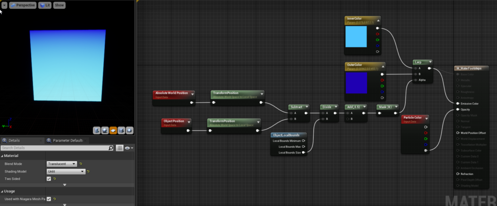Screen dimensions: 497x206
Task: Switch to the Parameter Defaults tab
Action: pos(66,141)
